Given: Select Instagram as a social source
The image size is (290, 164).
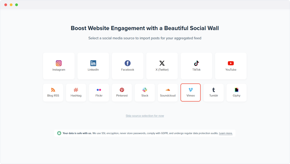Looking at the screenshot, I should (59, 66).
